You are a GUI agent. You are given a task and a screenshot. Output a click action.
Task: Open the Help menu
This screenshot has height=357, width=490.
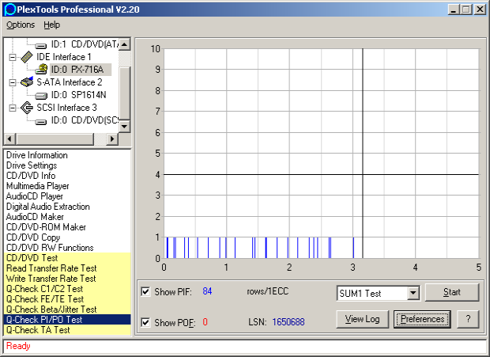coord(51,25)
